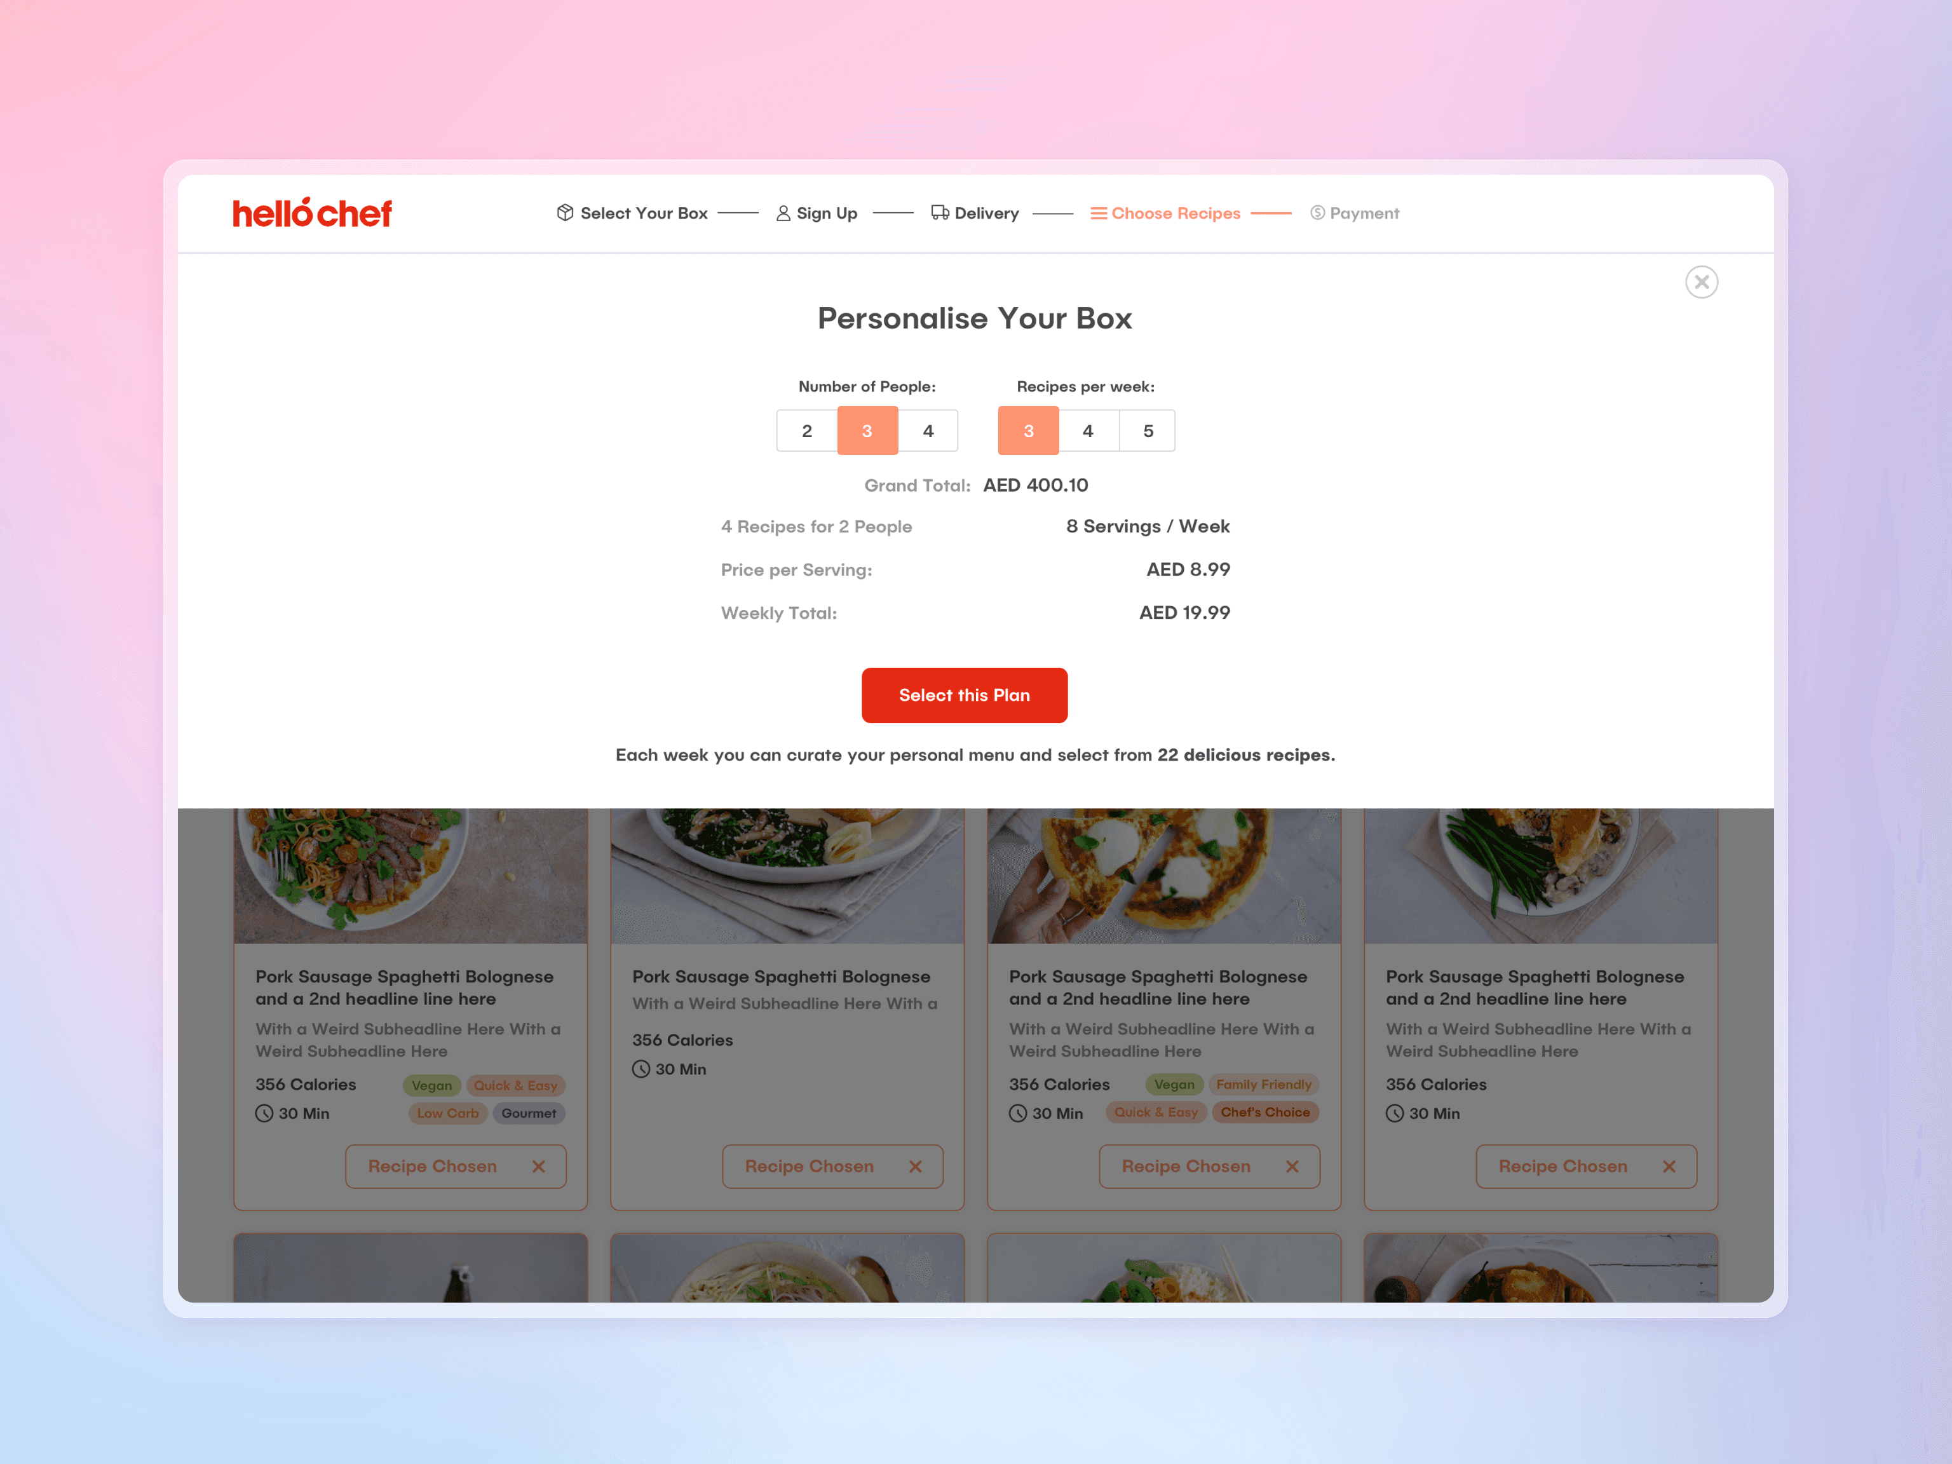
Task: Click the truck icon beside Delivery
Action: (x=940, y=213)
